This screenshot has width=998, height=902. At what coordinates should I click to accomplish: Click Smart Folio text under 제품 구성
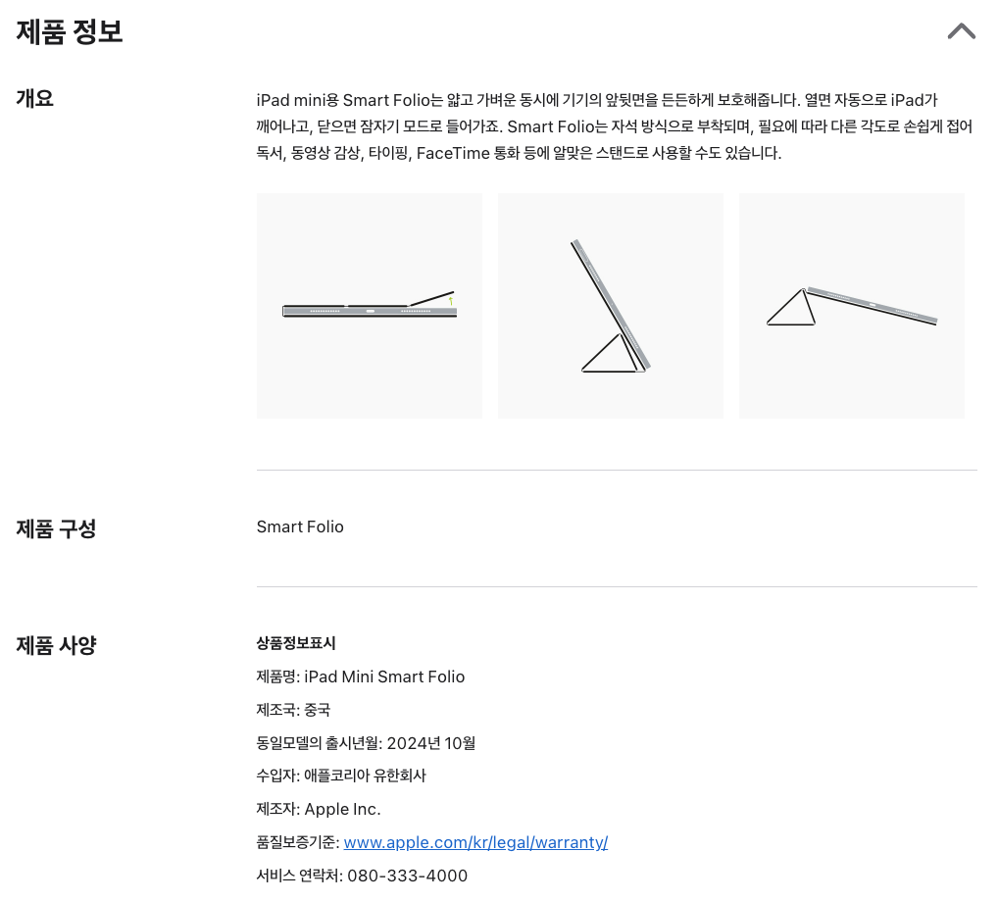300,526
